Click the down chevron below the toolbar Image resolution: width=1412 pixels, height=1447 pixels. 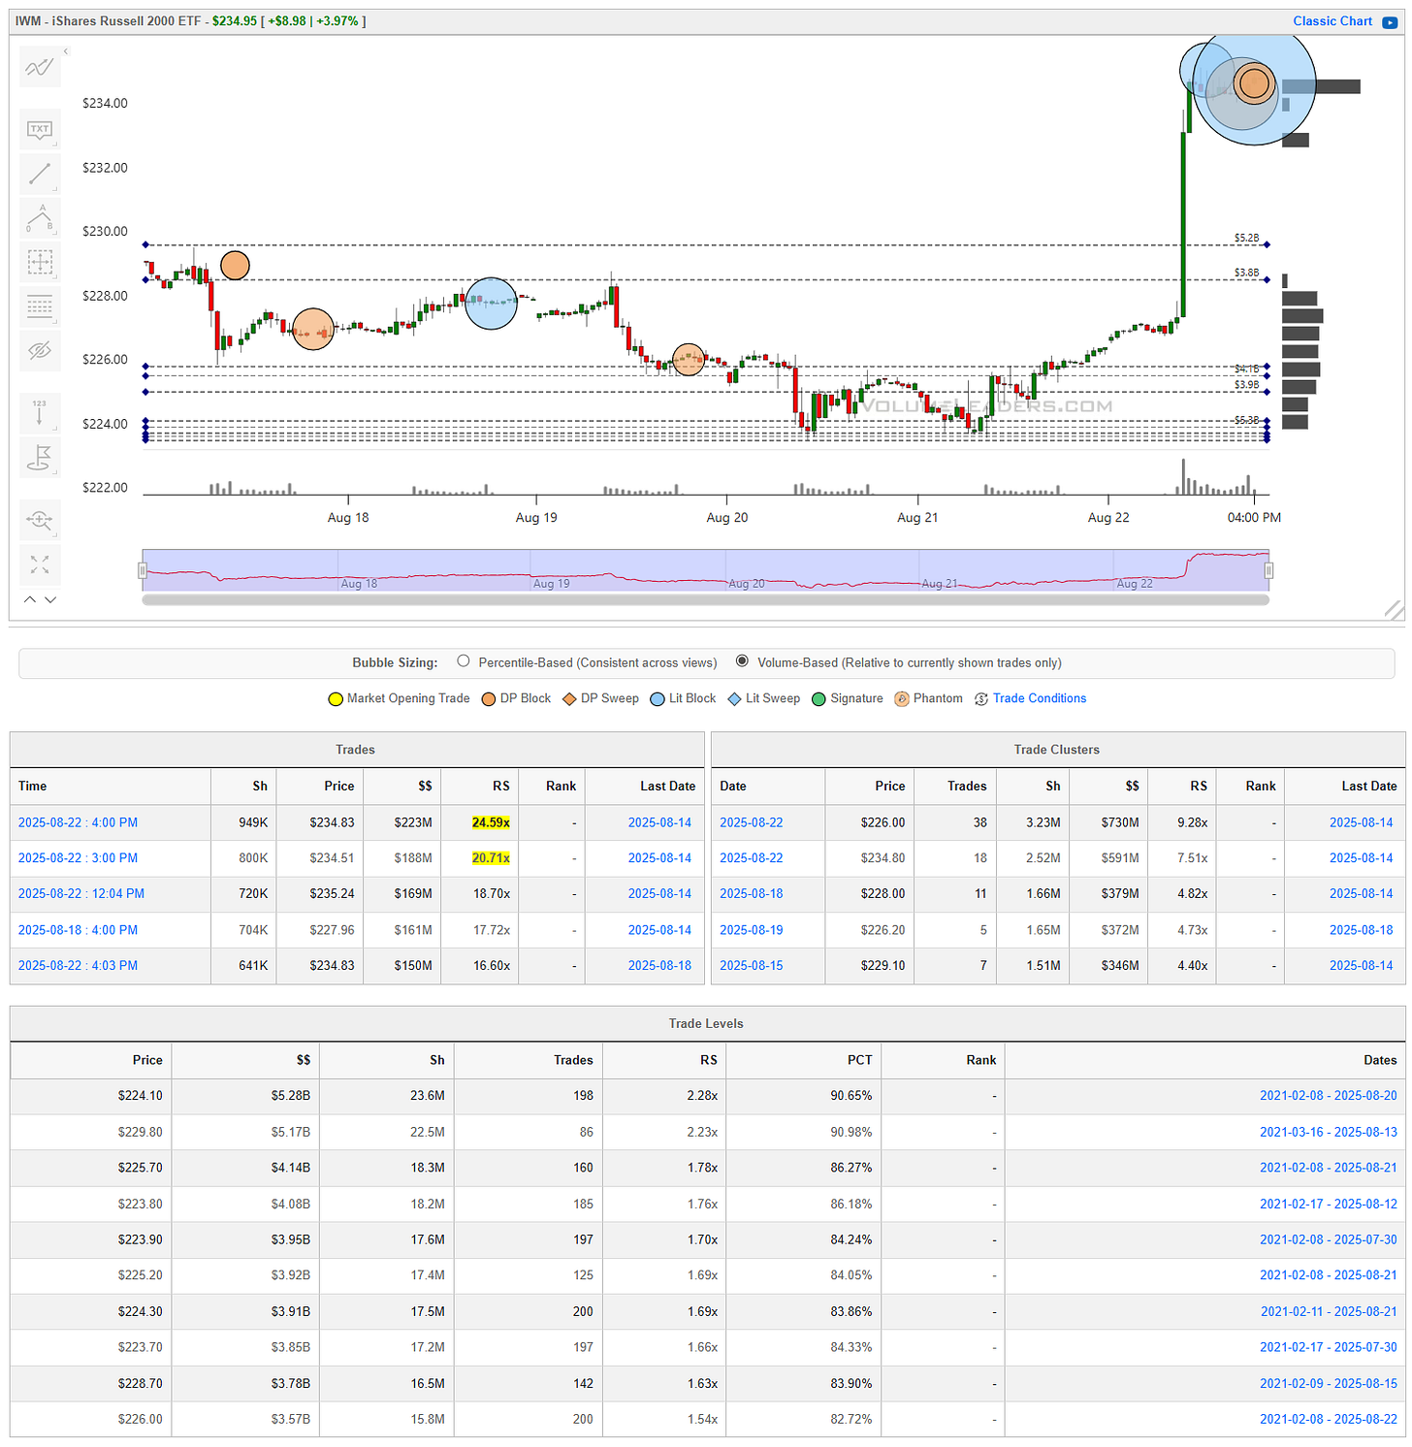(50, 599)
